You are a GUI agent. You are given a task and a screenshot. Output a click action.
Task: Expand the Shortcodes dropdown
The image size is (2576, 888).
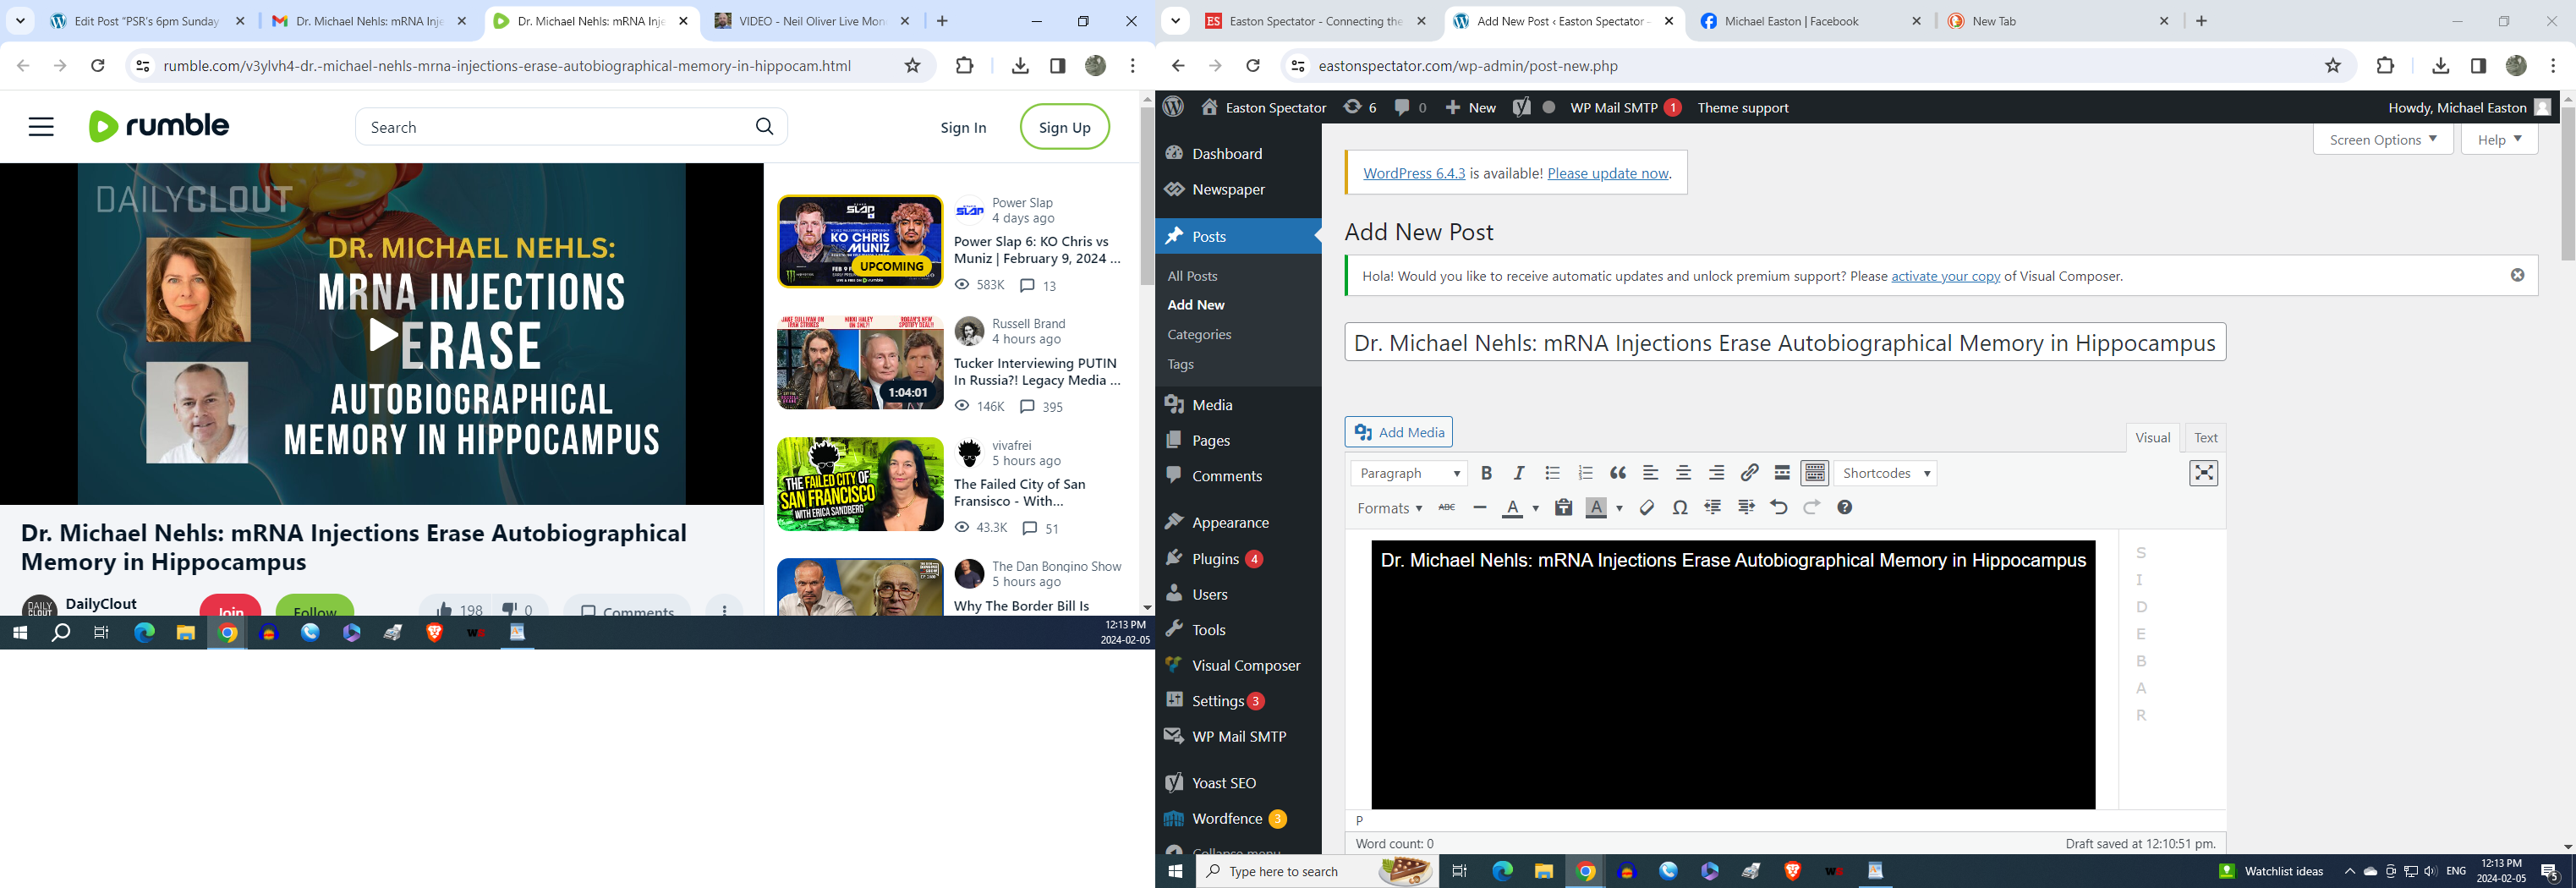(x=1885, y=473)
